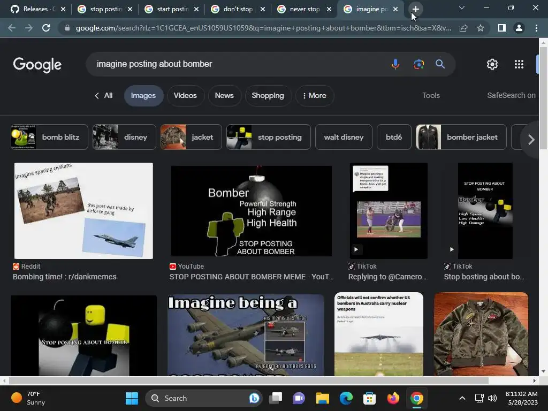Launch Microsoft Edge from the taskbar
The height and width of the screenshot is (411, 548).
click(x=346, y=398)
